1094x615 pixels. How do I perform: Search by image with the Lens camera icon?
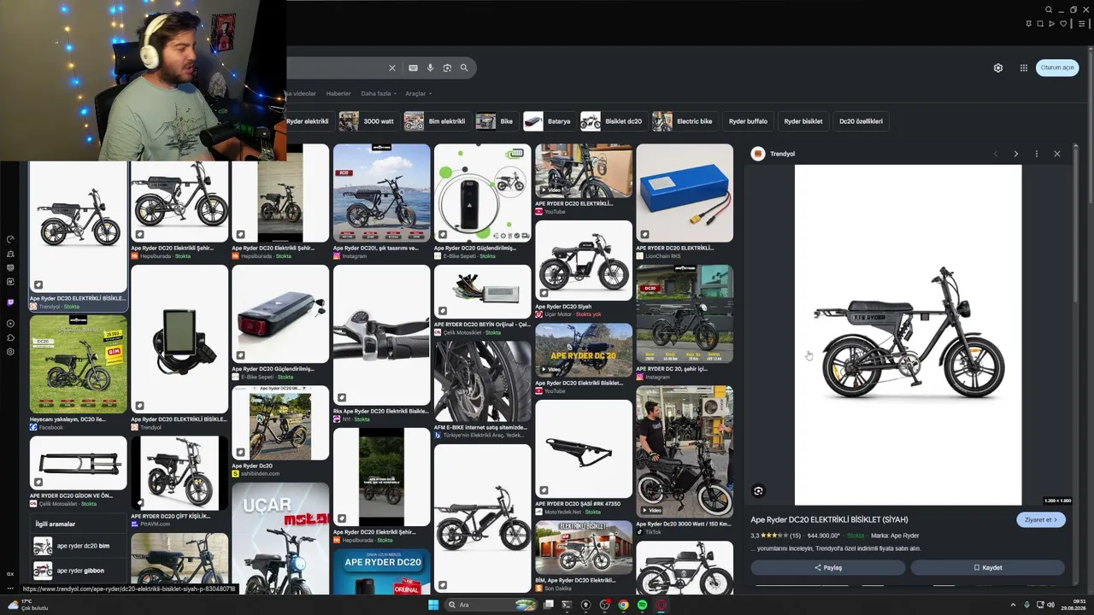point(447,67)
